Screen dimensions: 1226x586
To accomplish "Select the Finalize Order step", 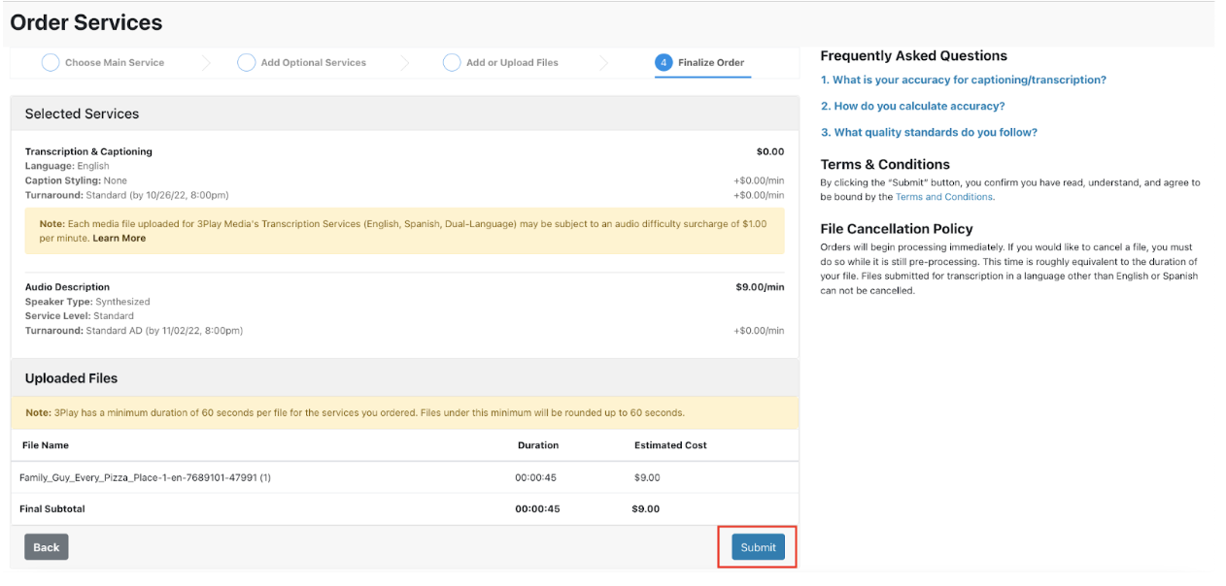I will click(700, 62).
